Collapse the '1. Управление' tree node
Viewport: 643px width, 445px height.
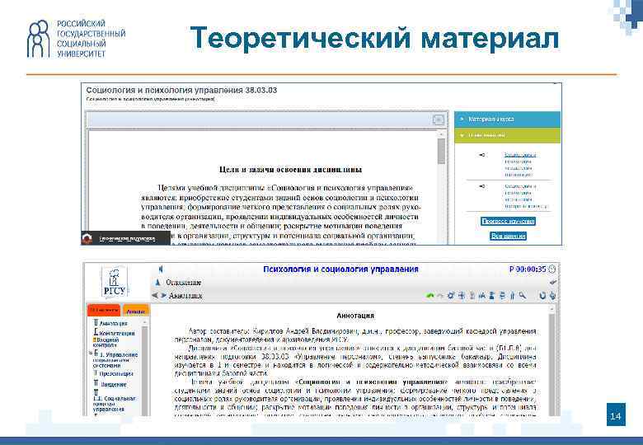[91, 353]
